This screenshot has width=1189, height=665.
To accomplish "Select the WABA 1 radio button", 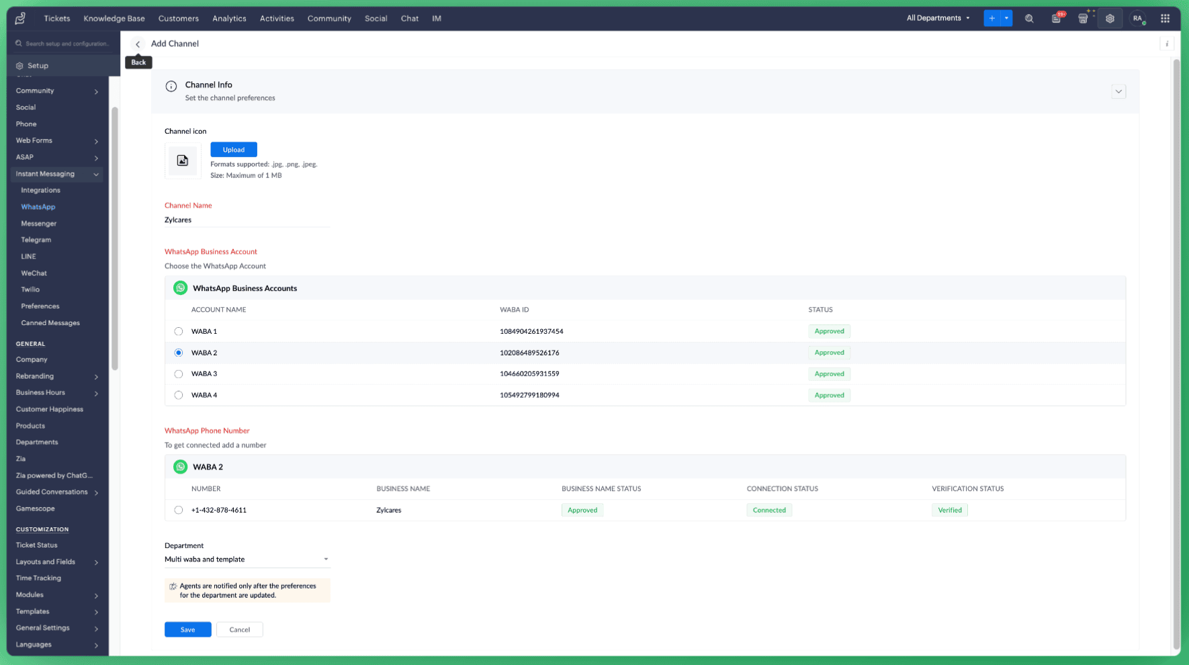I will coord(179,331).
